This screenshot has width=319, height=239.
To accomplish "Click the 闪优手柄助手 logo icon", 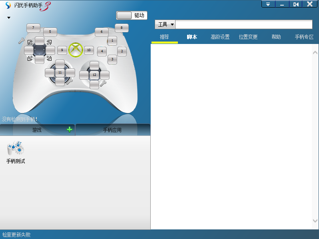I will 8,5.
